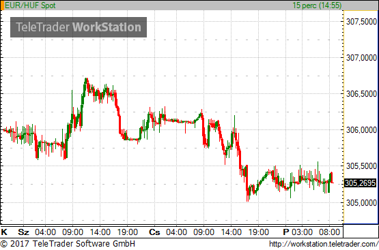The height and width of the screenshot is (250, 379).
Task: Click the K day marker on time axis
Action: coord(4,232)
